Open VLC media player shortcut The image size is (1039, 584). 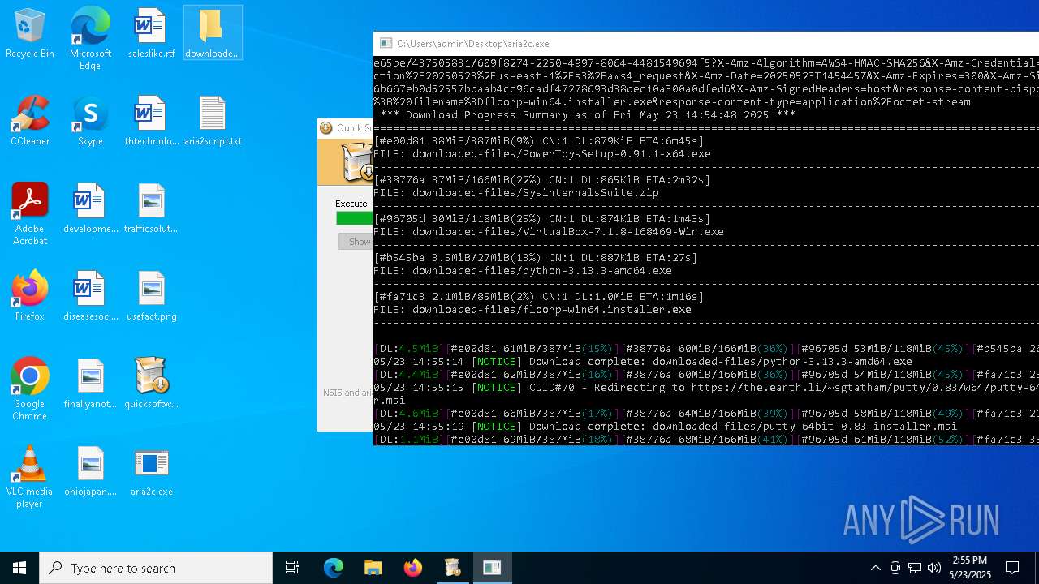30,477
